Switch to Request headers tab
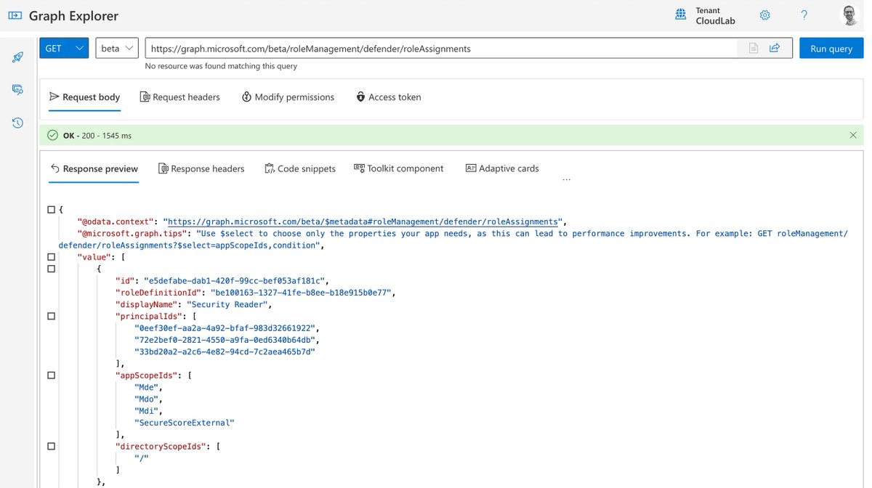Viewport: 872px width, 488px height. tap(179, 97)
